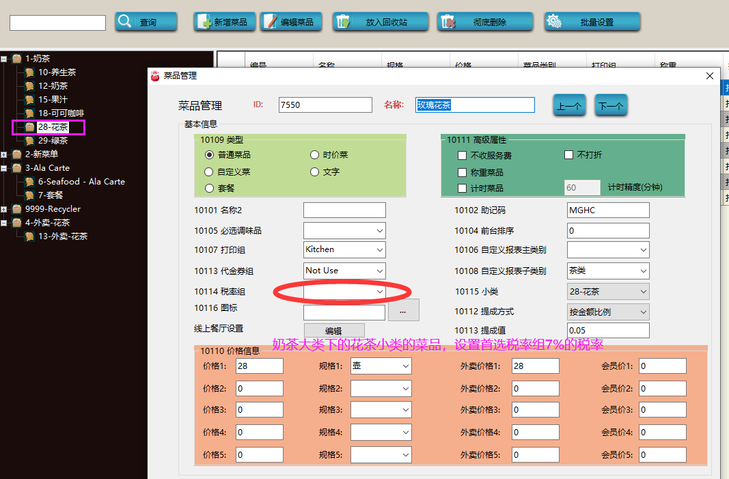
Task: Click the icon beside 13-外卖-花茶
Action: 30,236
